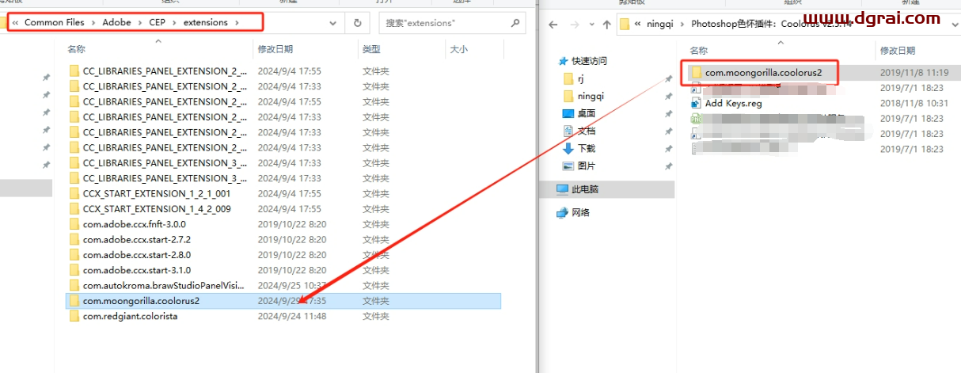Show hidden parent folders via « chevron
Viewport: 961px width, 373px height.
pyautogui.click(x=16, y=22)
